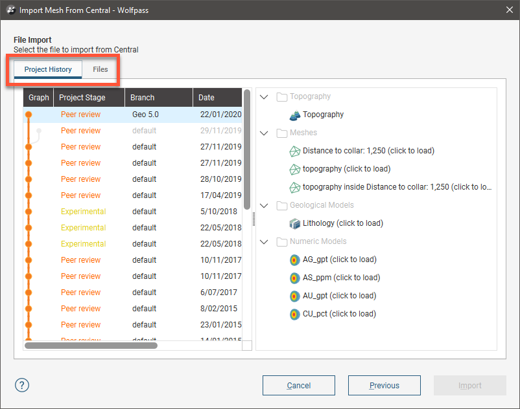
Task: Collapse the Topography folder
Action: 265,97
